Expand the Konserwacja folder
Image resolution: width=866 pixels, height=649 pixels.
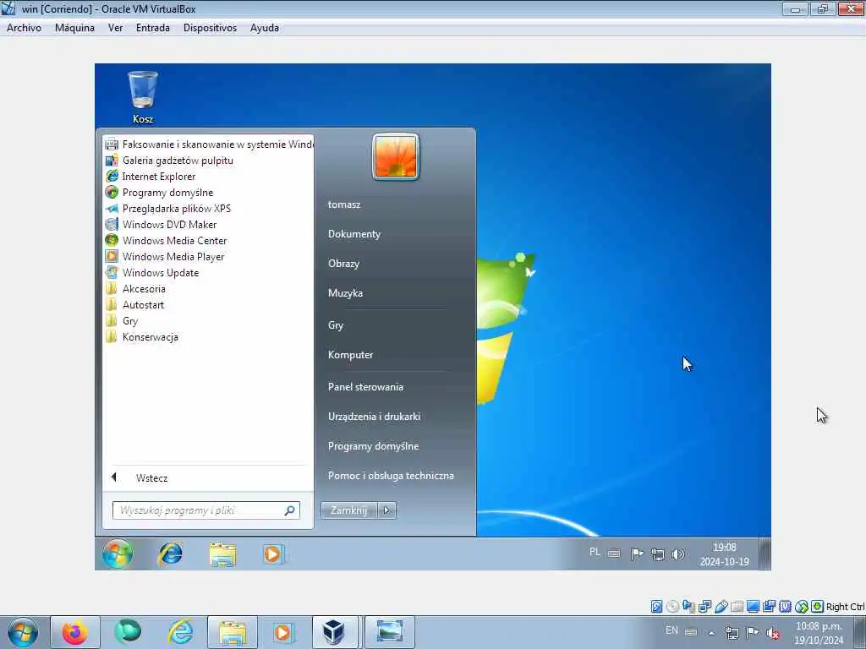coord(142,336)
